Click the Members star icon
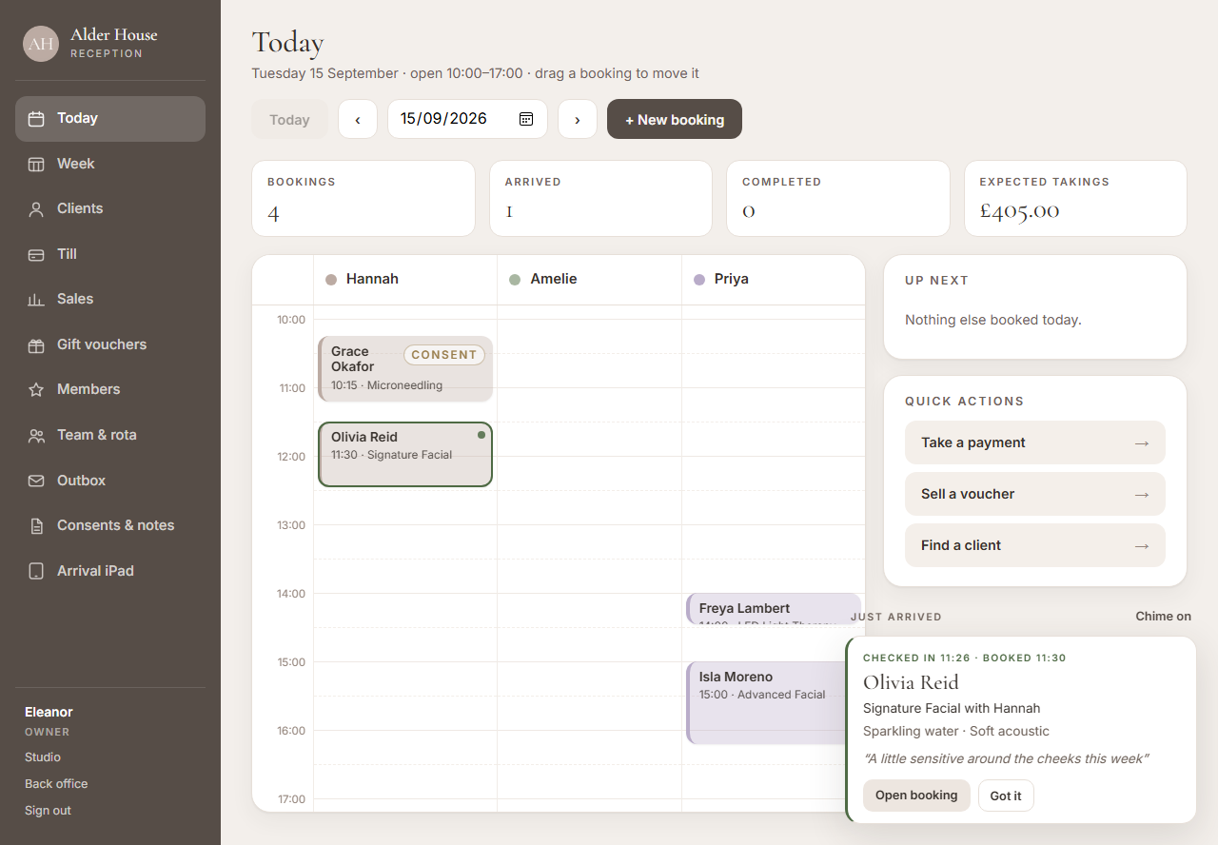The height and width of the screenshot is (845, 1218). (x=36, y=390)
